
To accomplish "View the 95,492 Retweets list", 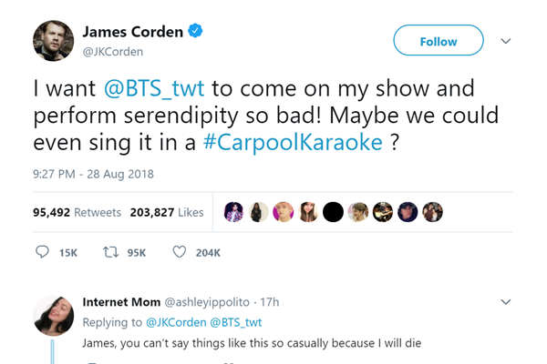I will pyautogui.click(x=77, y=212).
